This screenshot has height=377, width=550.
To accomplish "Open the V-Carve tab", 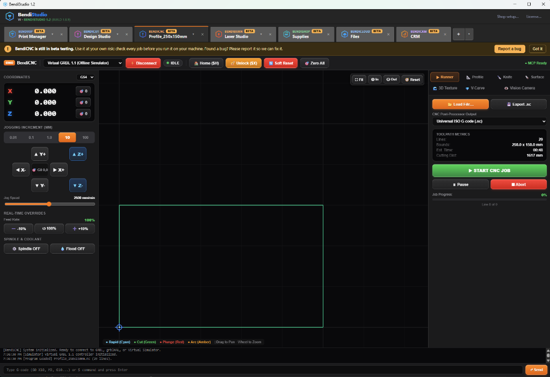I will [475, 88].
